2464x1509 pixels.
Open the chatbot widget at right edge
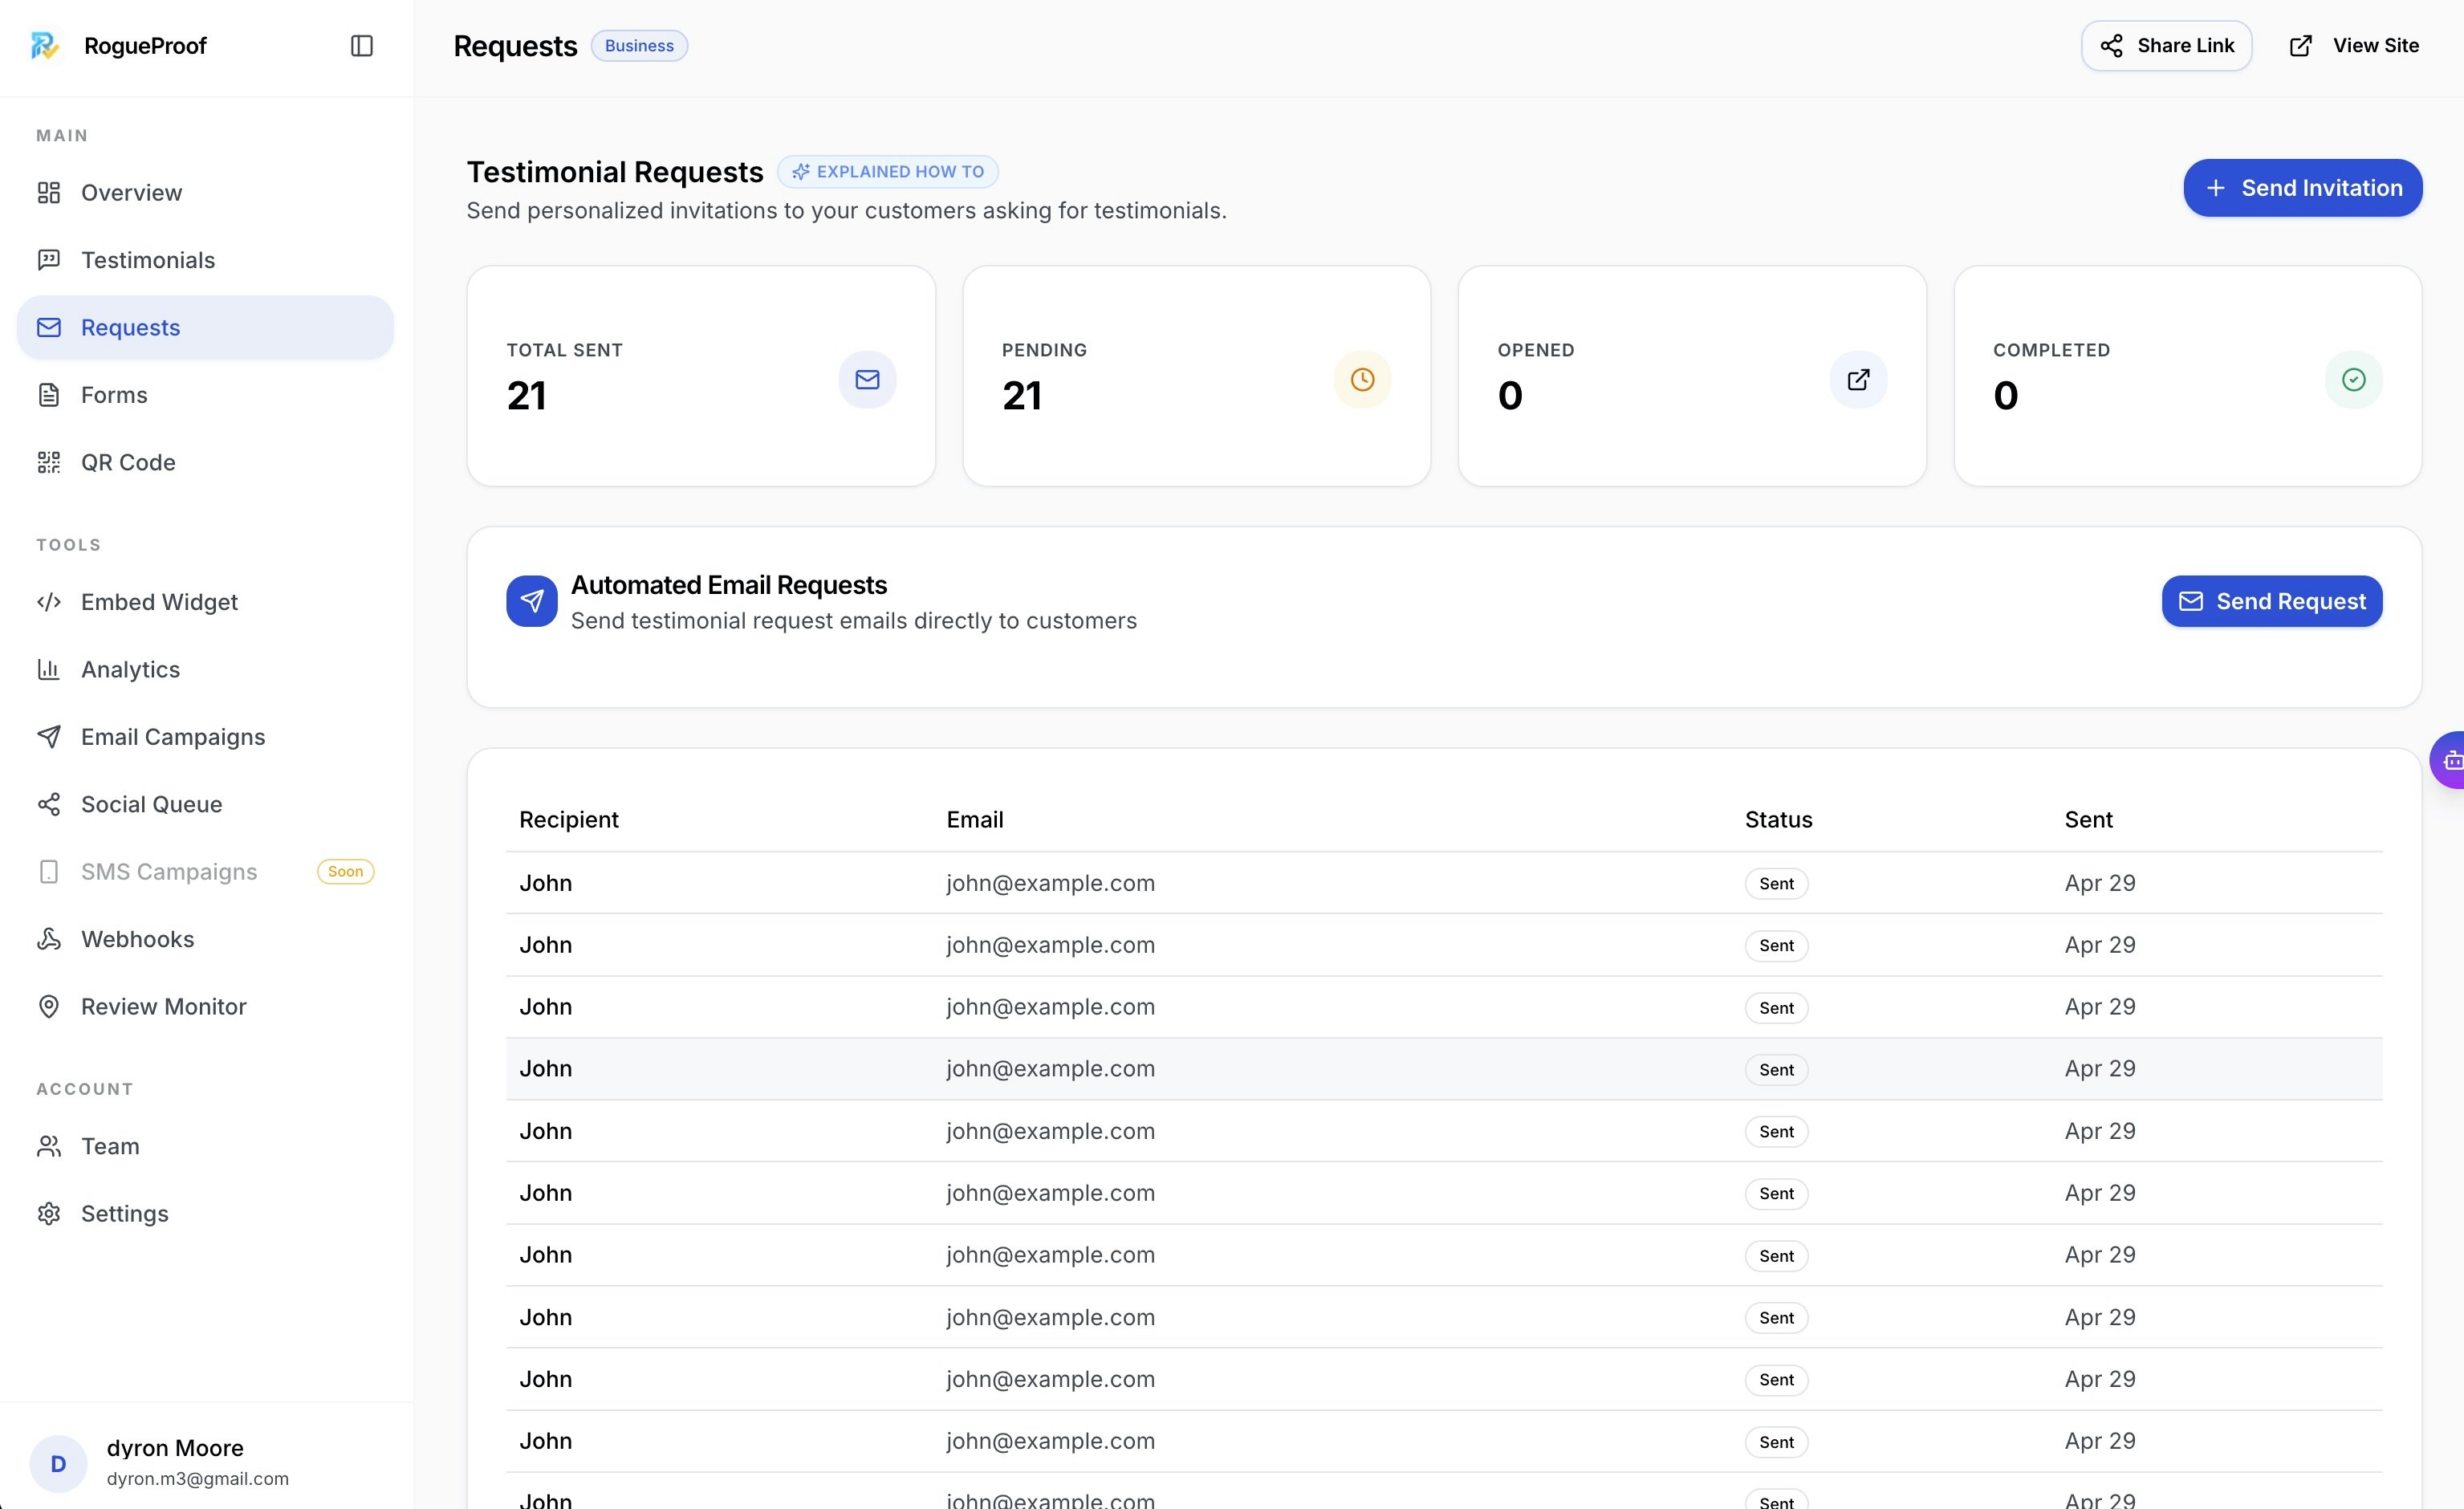point(2448,760)
